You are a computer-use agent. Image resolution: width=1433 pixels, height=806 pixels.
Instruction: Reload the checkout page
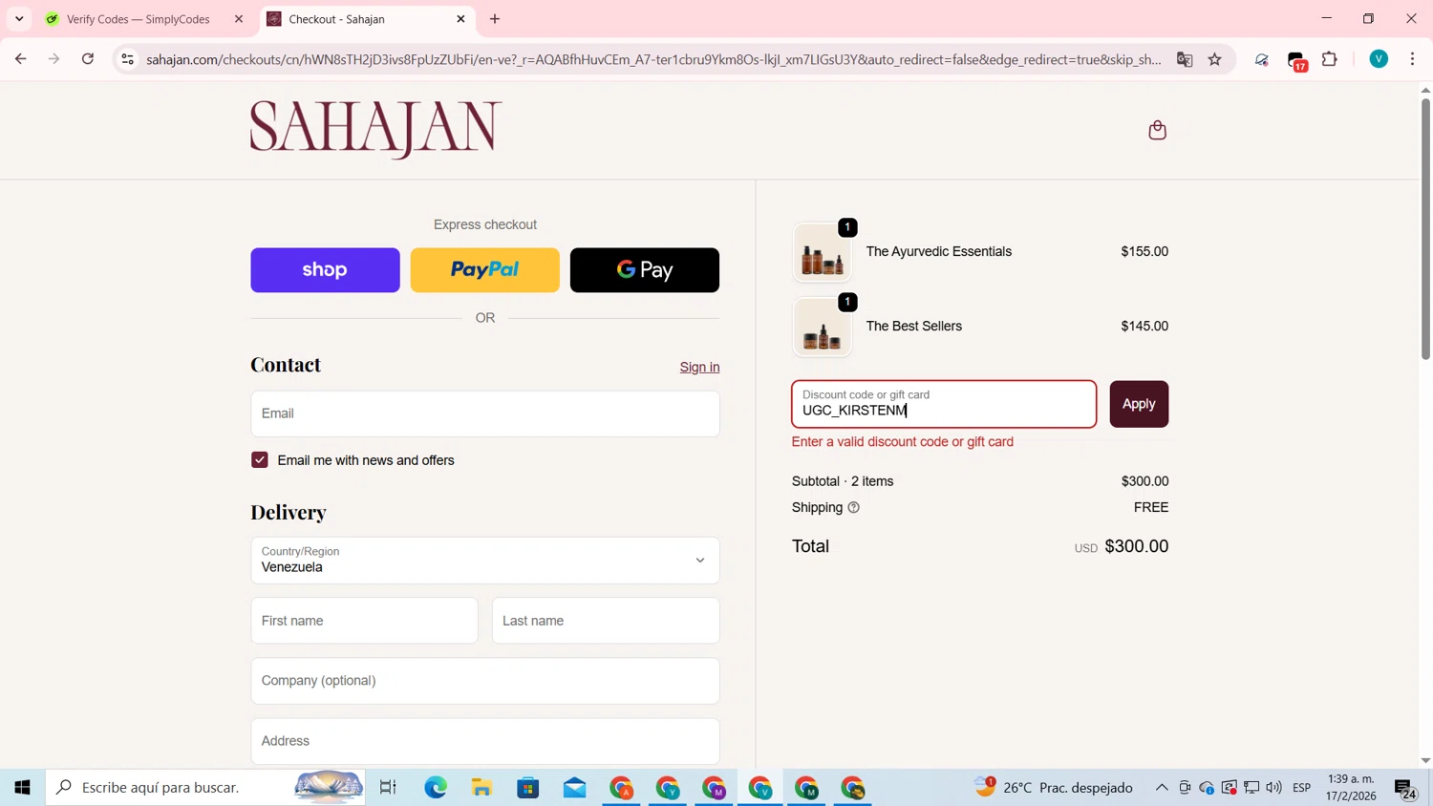pyautogui.click(x=88, y=59)
